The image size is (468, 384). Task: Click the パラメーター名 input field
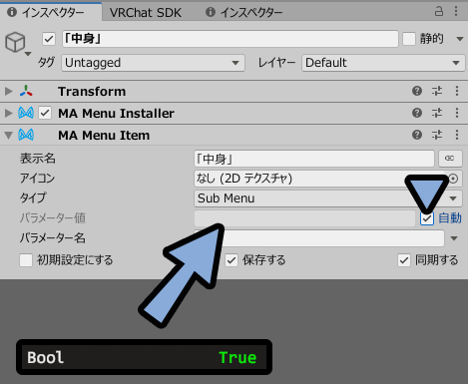(x=319, y=238)
